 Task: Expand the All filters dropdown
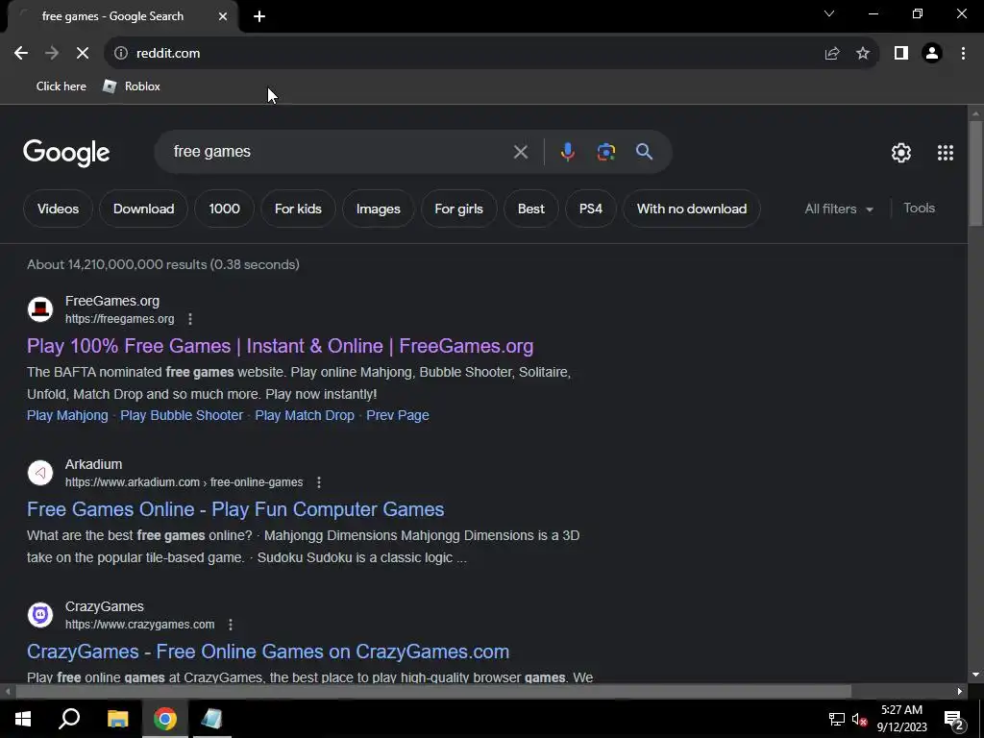pos(839,209)
